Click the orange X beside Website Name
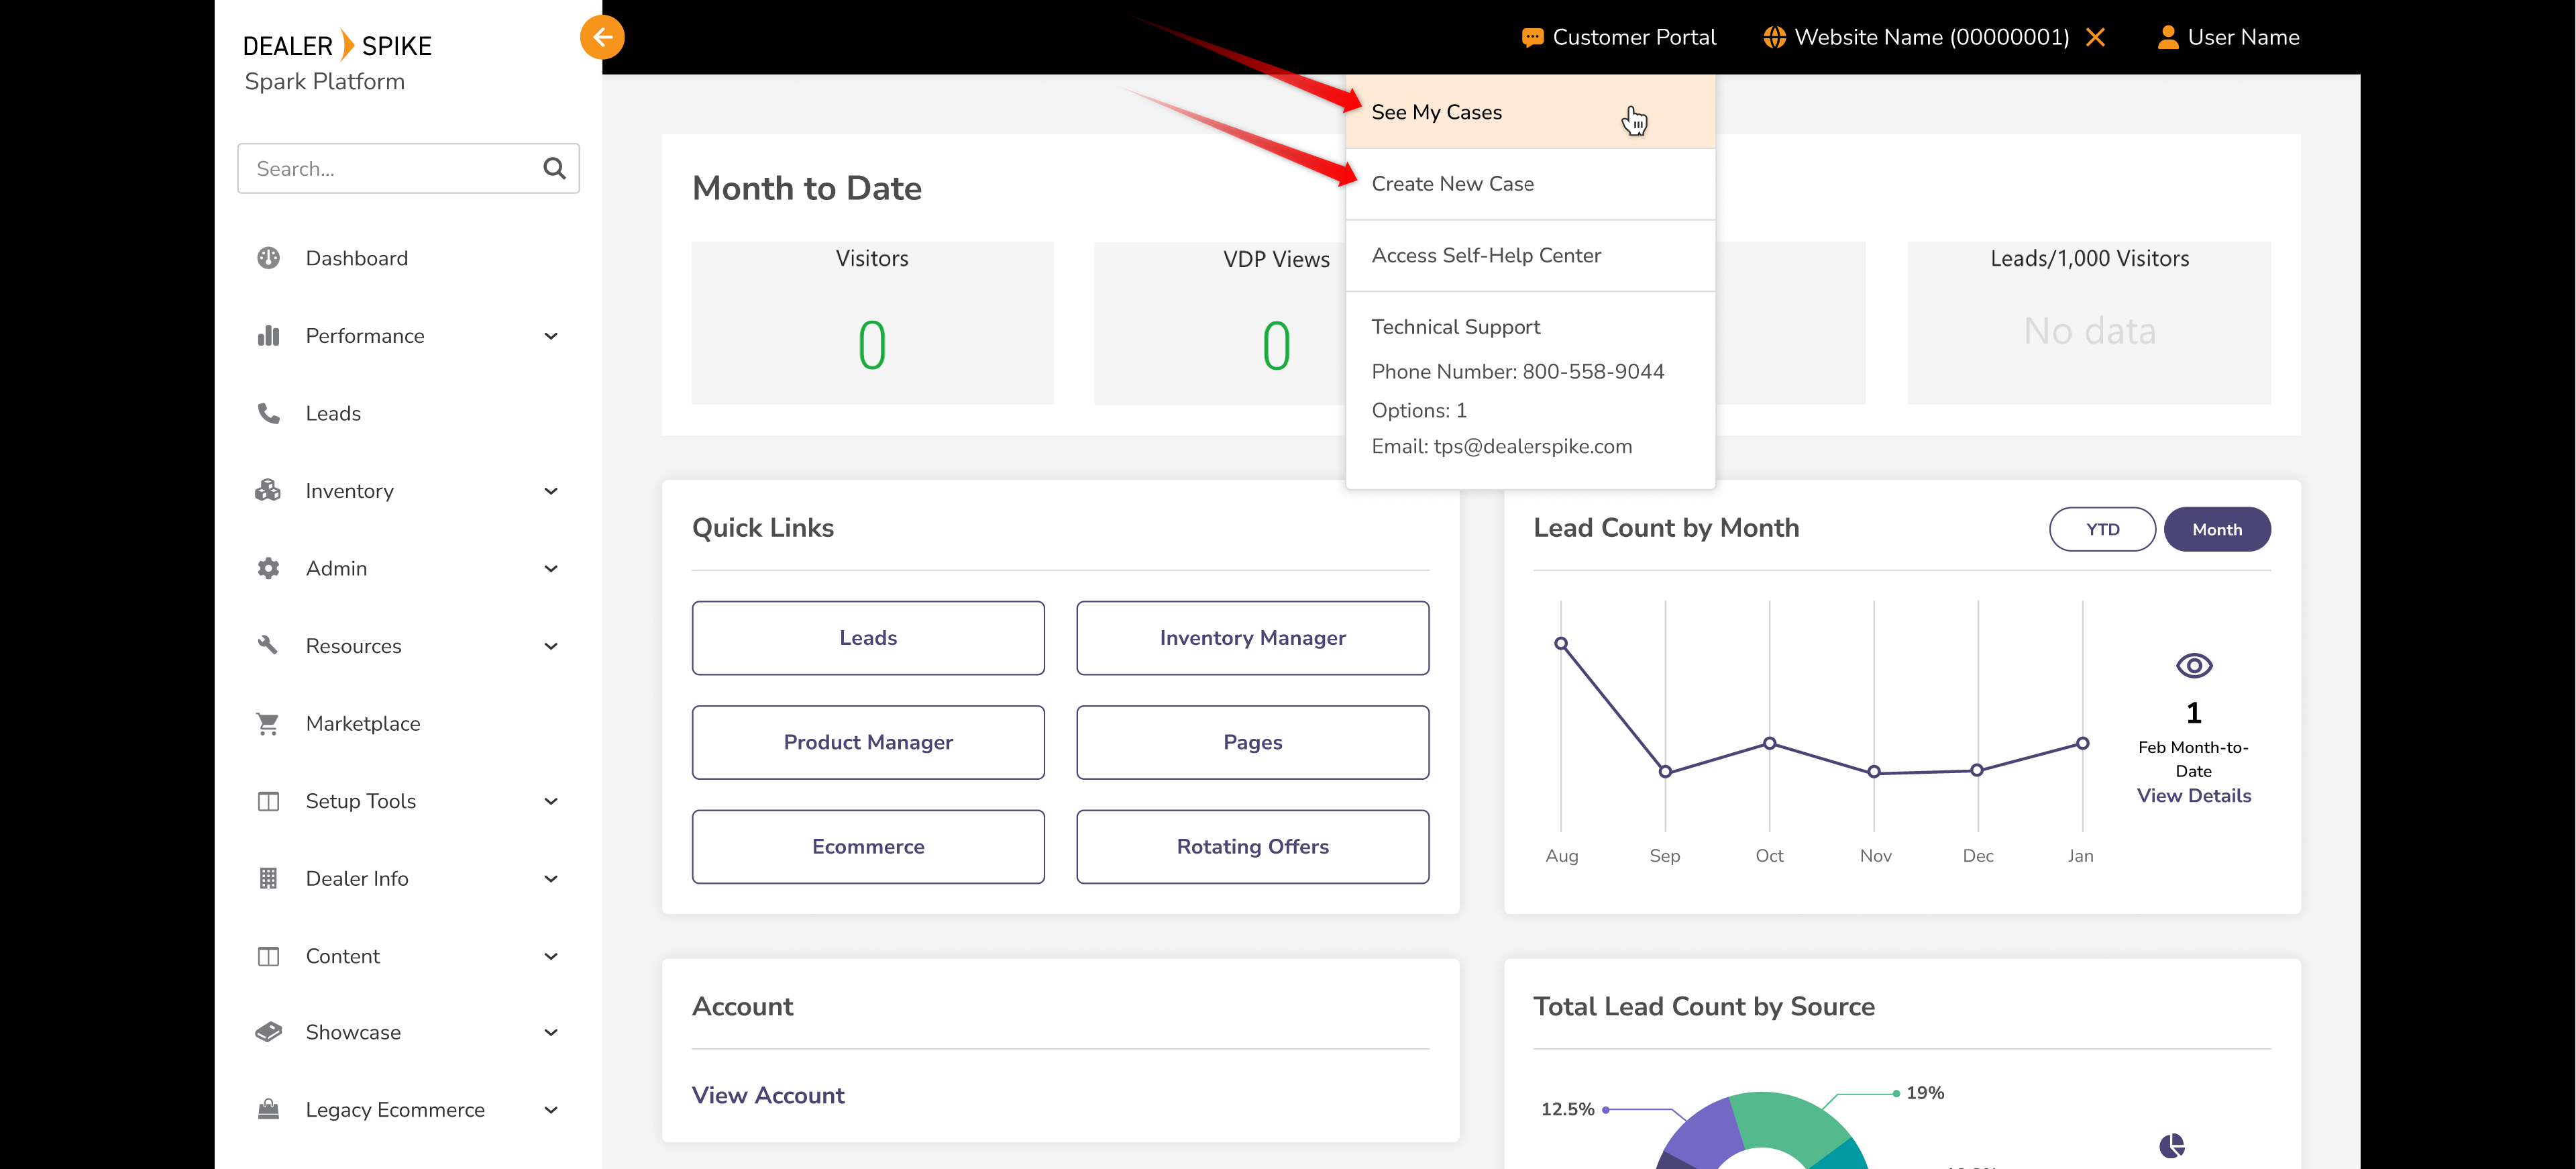The image size is (2576, 1169). pyautogui.click(x=2096, y=37)
